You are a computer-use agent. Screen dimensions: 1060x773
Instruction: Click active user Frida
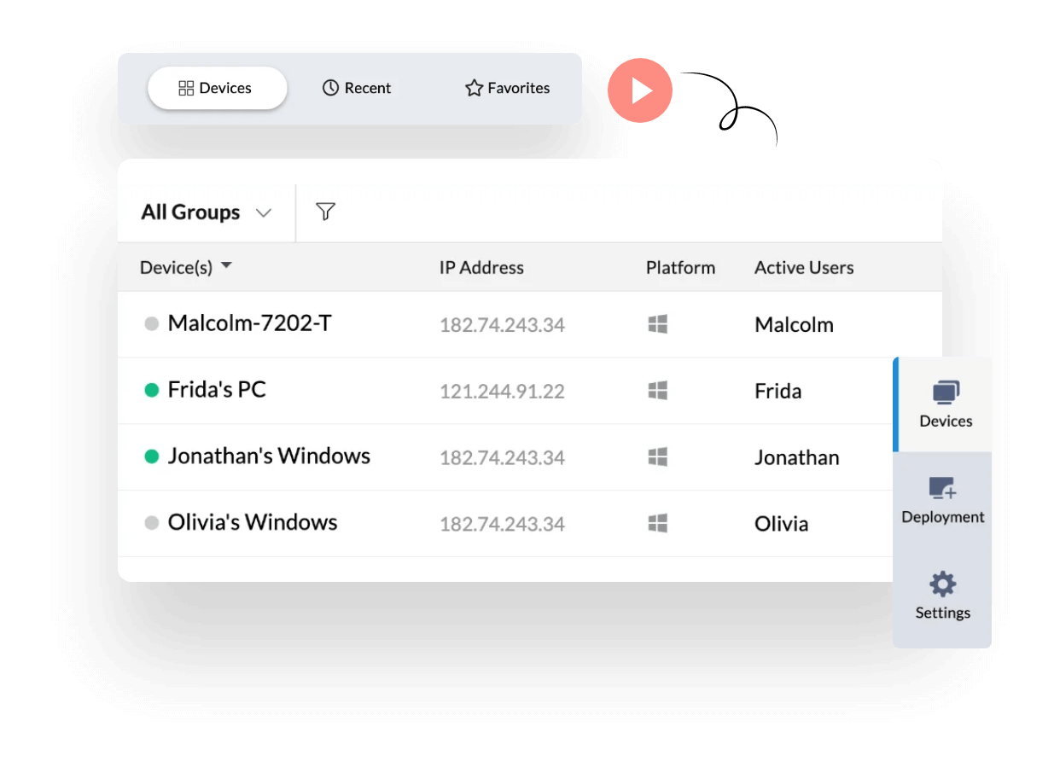[778, 392]
